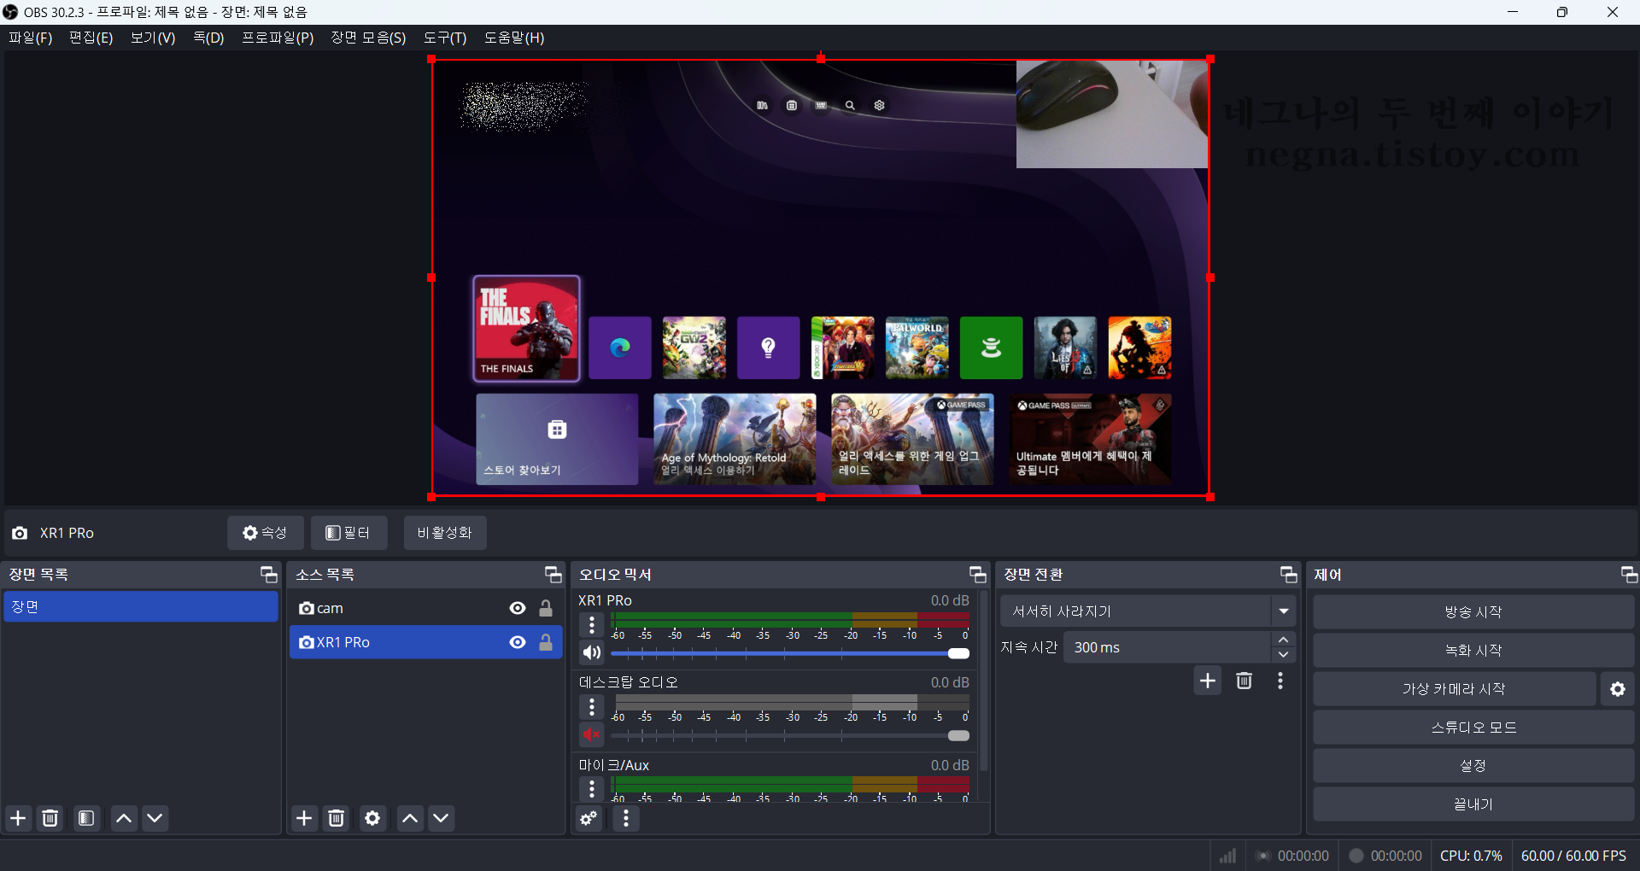Click 끝내기 exit button
1640x871 pixels.
(1473, 804)
